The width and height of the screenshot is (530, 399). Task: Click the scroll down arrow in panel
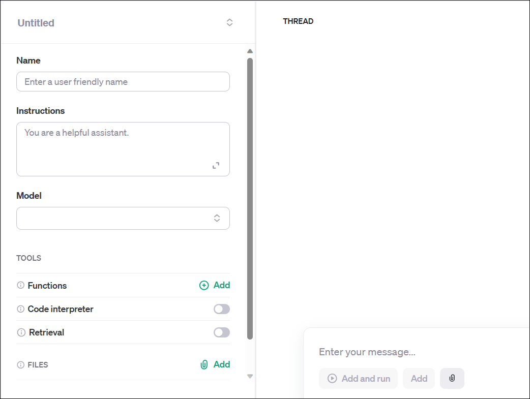tap(250, 376)
